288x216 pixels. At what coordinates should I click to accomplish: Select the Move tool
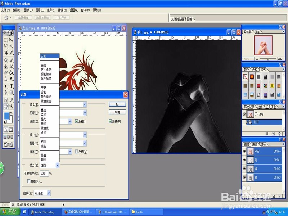pos(11,40)
